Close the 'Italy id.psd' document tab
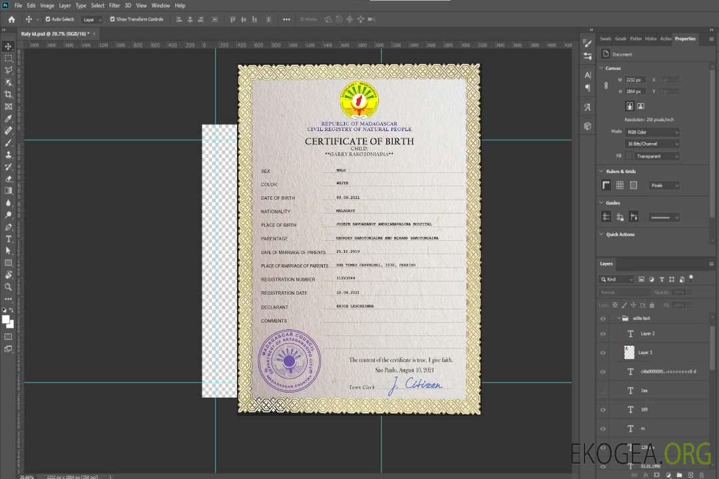 pos(95,34)
